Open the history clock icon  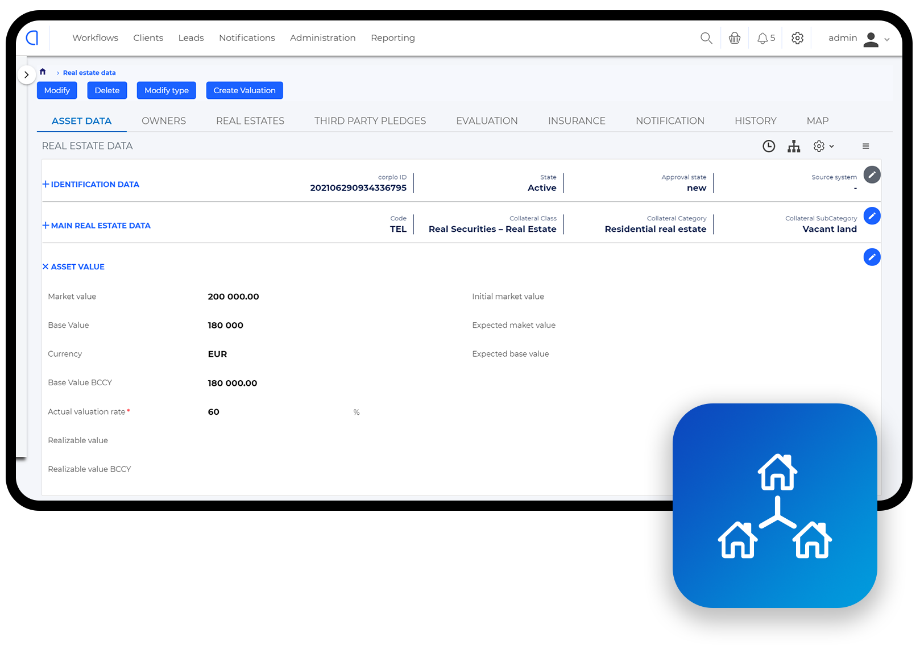pos(768,147)
